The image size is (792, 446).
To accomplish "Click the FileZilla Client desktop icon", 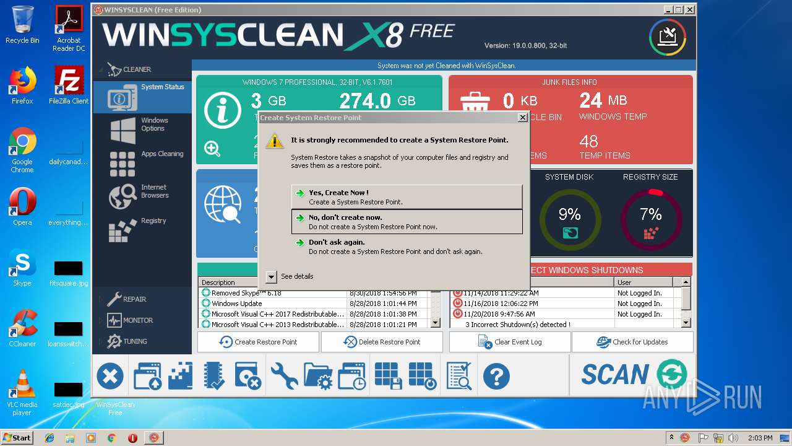I will tap(69, 85).
